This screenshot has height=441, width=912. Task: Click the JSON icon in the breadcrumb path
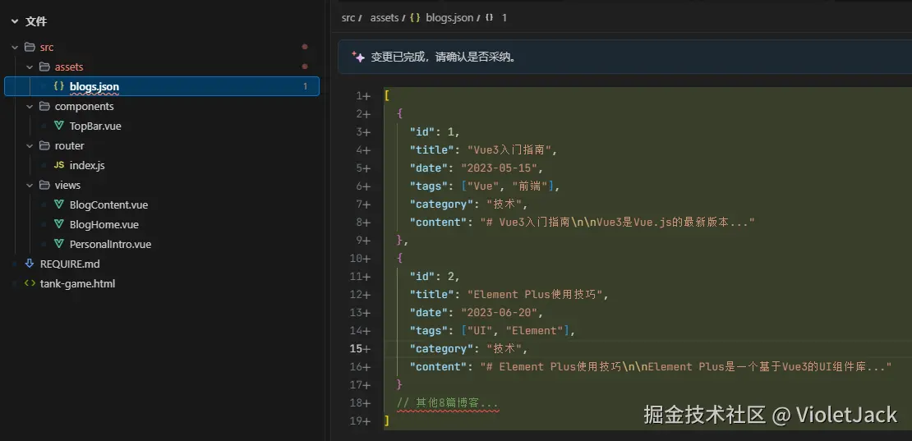click(415, 17)
